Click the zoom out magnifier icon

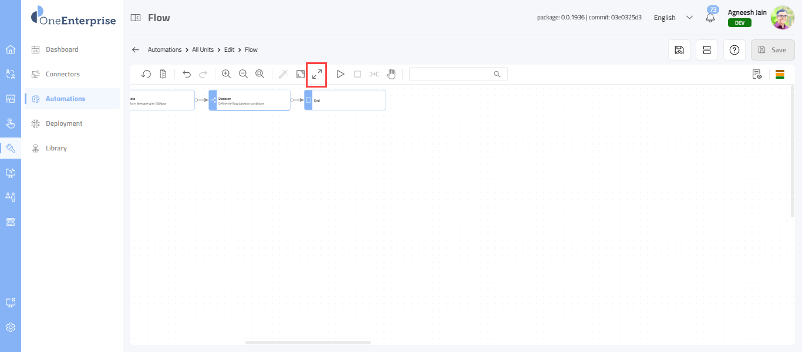(x=243, y=74)
